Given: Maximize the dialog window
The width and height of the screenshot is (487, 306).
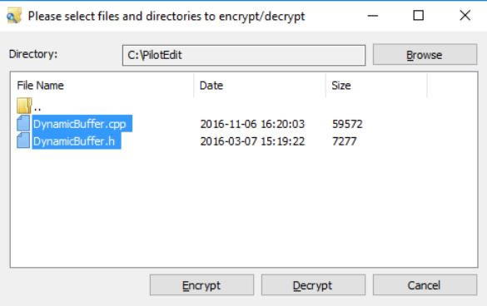Looking at the screenshot, I should point(419,15).
